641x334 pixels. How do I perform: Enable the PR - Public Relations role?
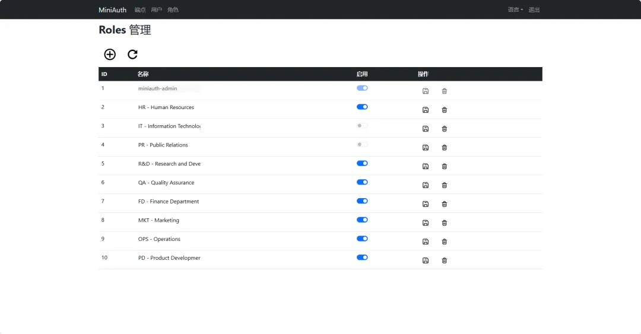click(x=362, y=144)
